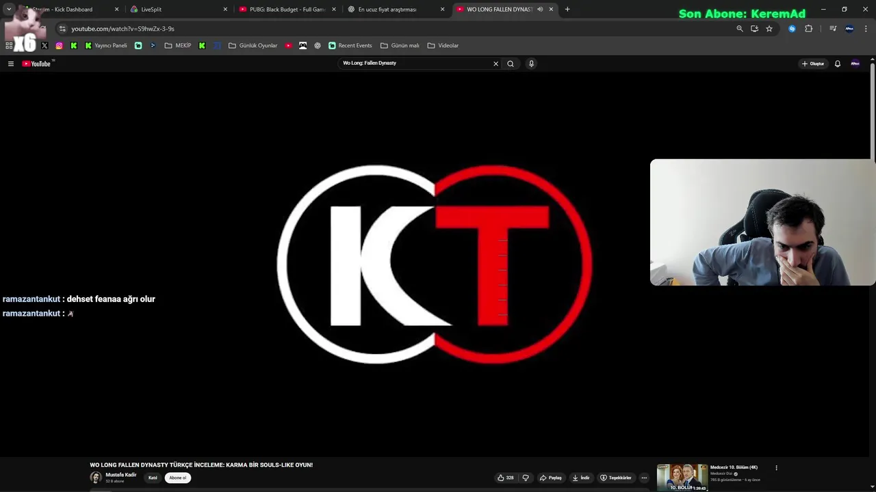This screenshot has width=876, height=492.
Task: Open the Yayıncı Paneli bookmark
Action: pos(106,46)
